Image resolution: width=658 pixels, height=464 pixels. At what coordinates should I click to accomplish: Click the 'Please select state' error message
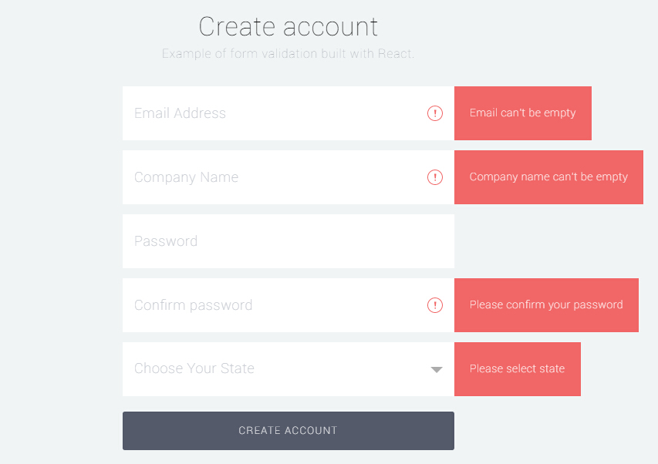pos(517,368)
